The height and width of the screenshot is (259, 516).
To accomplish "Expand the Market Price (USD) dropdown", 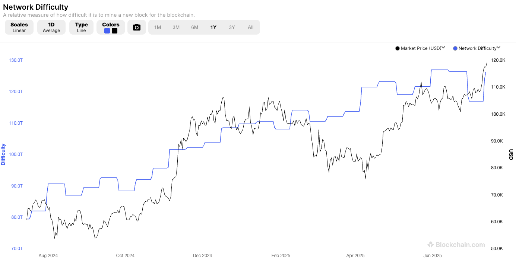I will [443, 48].
